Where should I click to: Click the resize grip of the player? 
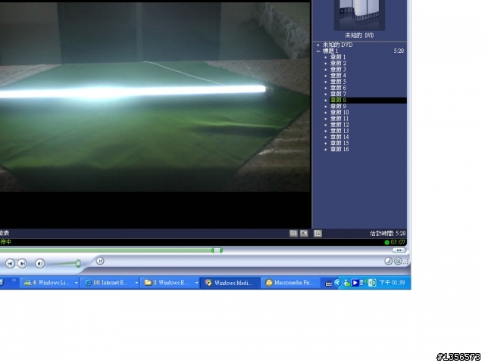pos(406,262)
